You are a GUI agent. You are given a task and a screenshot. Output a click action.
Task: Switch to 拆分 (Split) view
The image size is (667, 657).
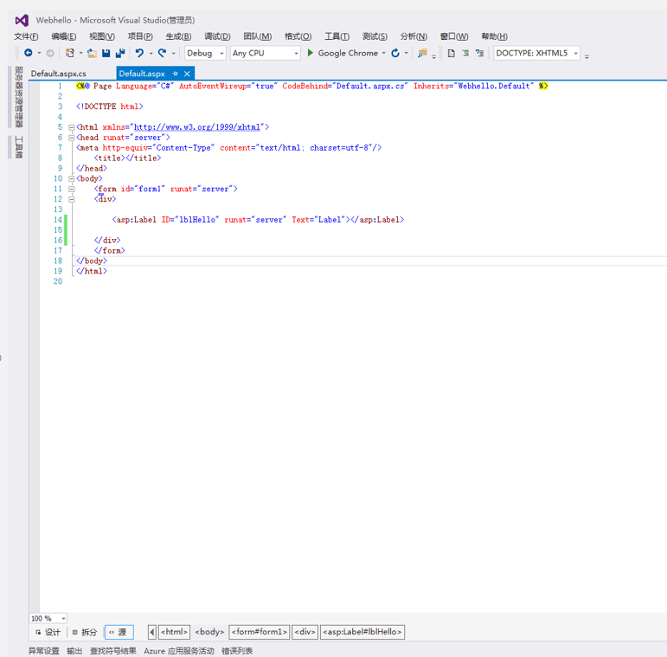click(x=85, y=633)
